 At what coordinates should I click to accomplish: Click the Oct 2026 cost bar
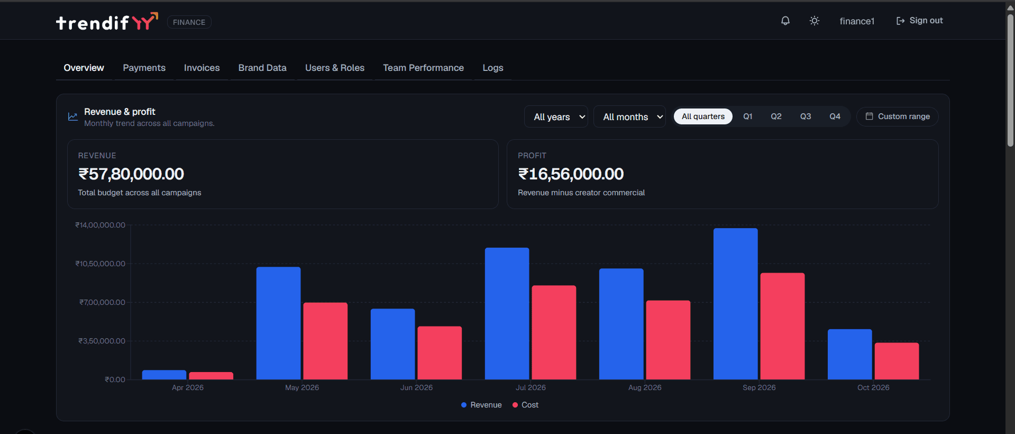click(x=897, y=361)
